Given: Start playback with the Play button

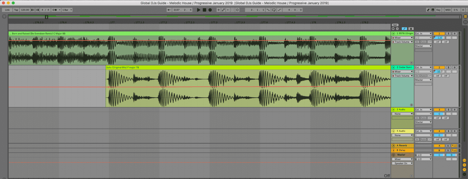Looking at the screenshot, I should coord(199,10).
